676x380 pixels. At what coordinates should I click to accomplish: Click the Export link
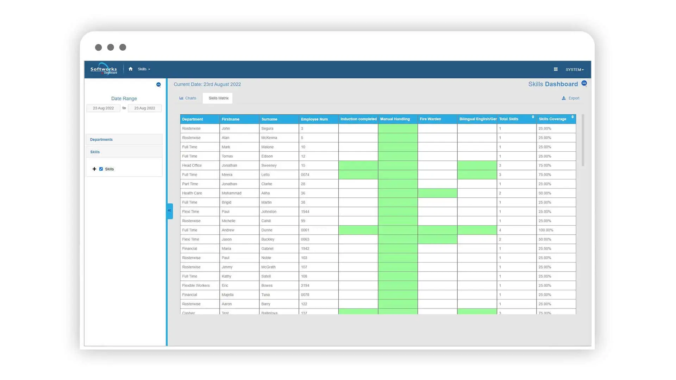570,98
